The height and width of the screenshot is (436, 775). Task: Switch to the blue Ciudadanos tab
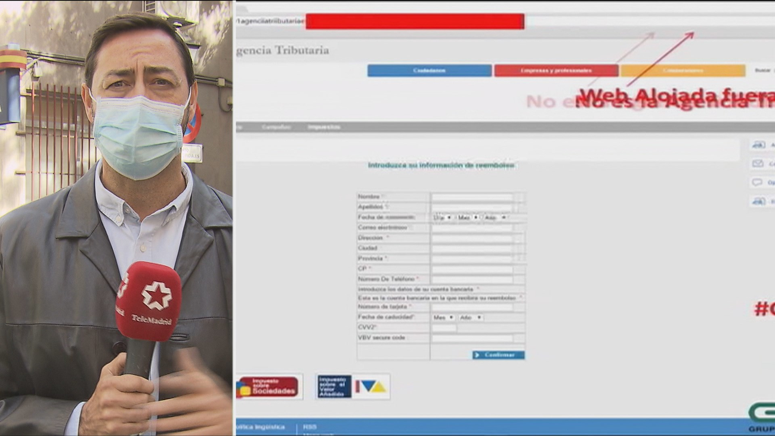tap(430, 71)
